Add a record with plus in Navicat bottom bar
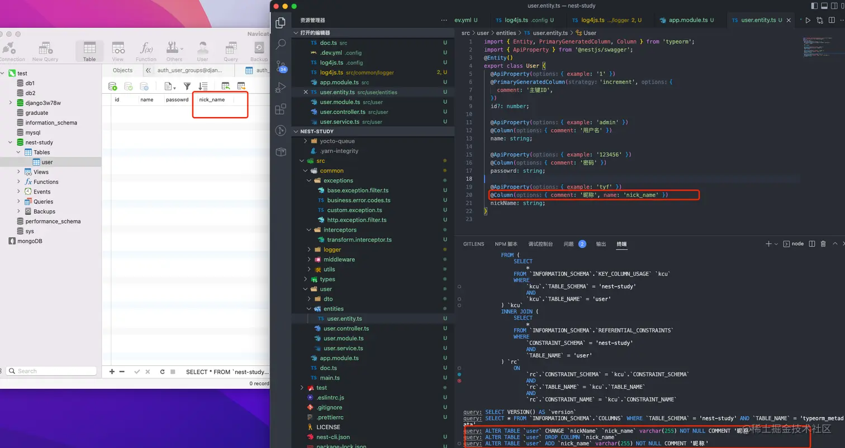This screenshot has height=448, width=845. [112, 372]
